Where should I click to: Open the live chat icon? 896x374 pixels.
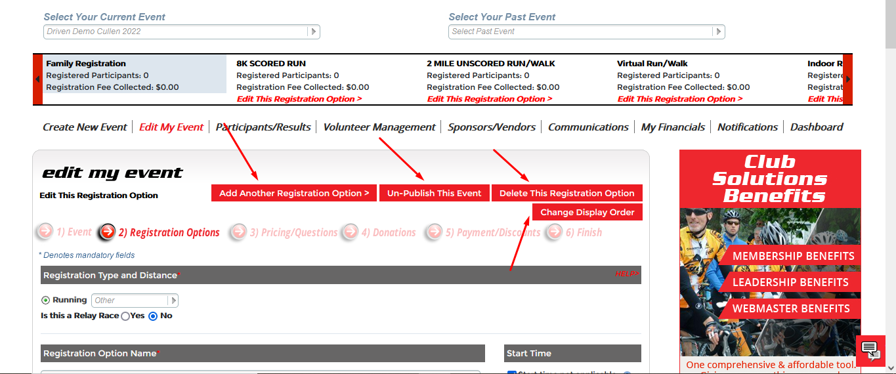(x=870, y=350)
